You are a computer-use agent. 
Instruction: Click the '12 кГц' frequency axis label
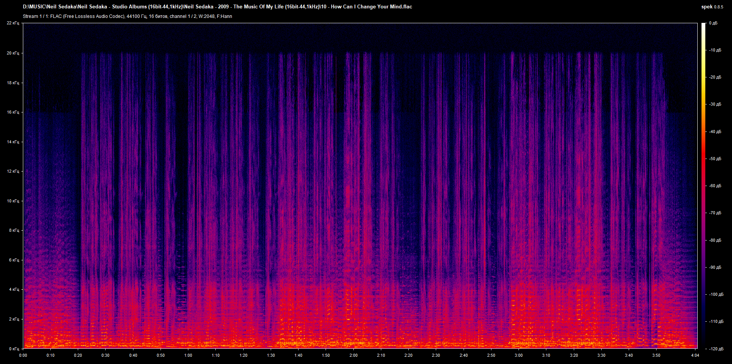13,171
